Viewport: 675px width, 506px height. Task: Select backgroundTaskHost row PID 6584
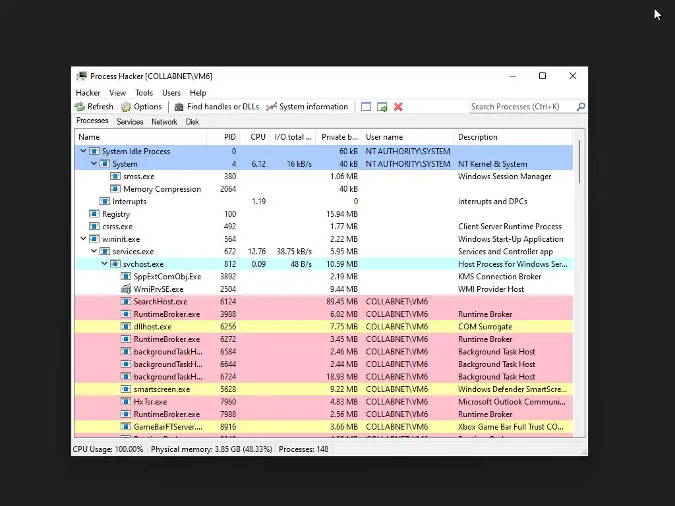tap(323, 352)
